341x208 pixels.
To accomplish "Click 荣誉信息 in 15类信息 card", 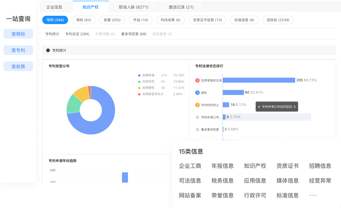I will pos(223,196).
